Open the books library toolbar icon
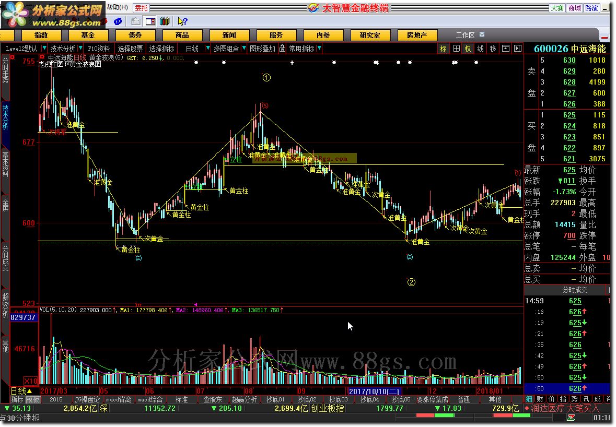Image resolution: width=616 pixels, height=427 pixels. [165, 21]
